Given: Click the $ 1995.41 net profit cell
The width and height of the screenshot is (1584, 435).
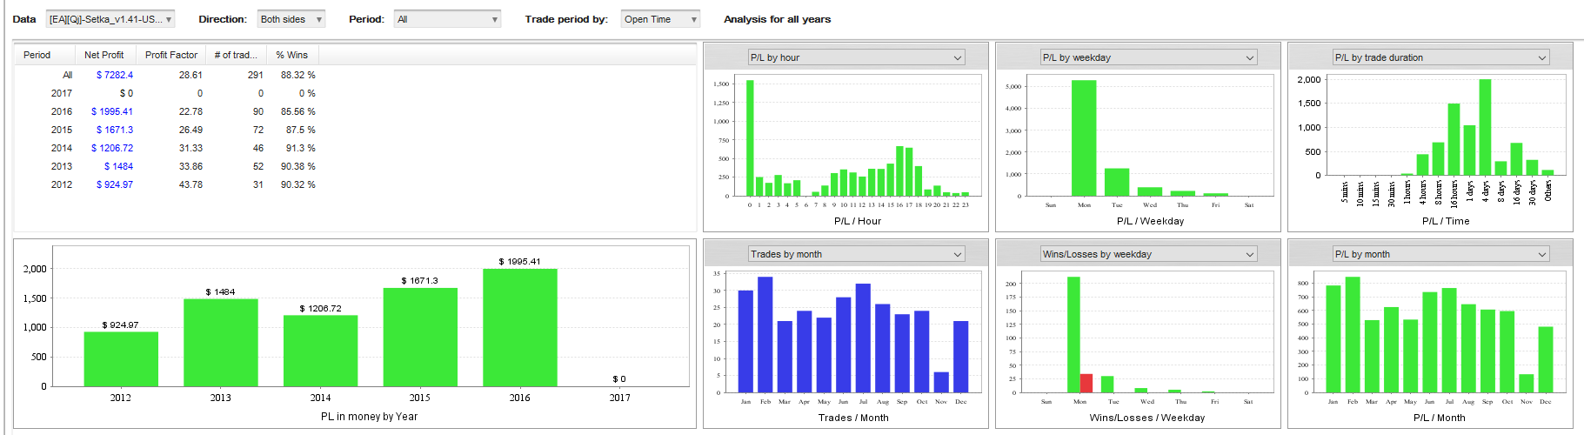Looking at the screenshot, I should point(112,111).
